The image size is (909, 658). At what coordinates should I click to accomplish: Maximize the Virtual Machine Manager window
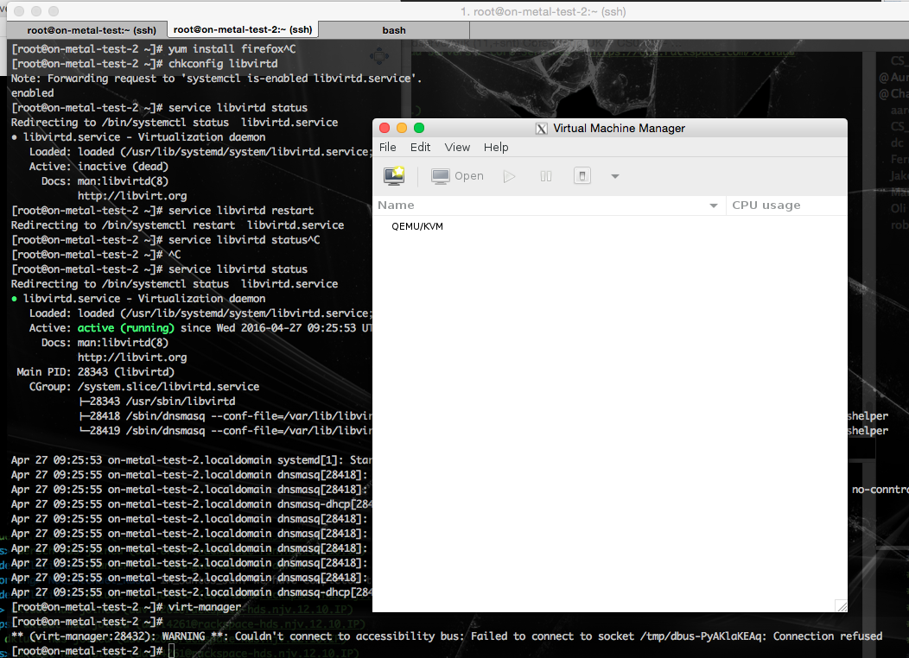pos(419,128)
